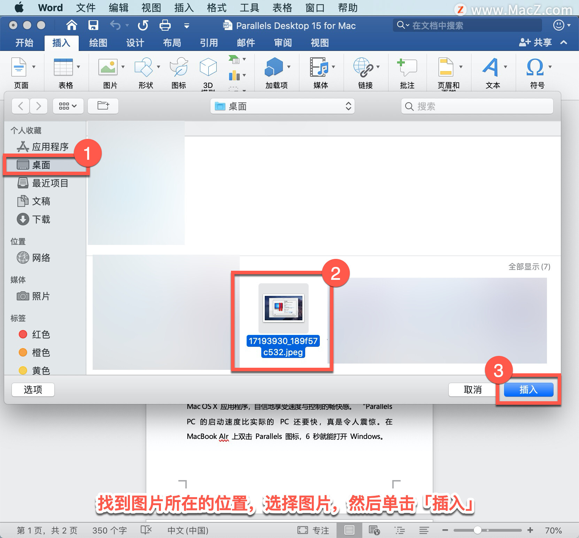This screenshot has width=579, height=538.
Task: Expand the Pictures dropdown arrow
Action: [x=123, y=67]
